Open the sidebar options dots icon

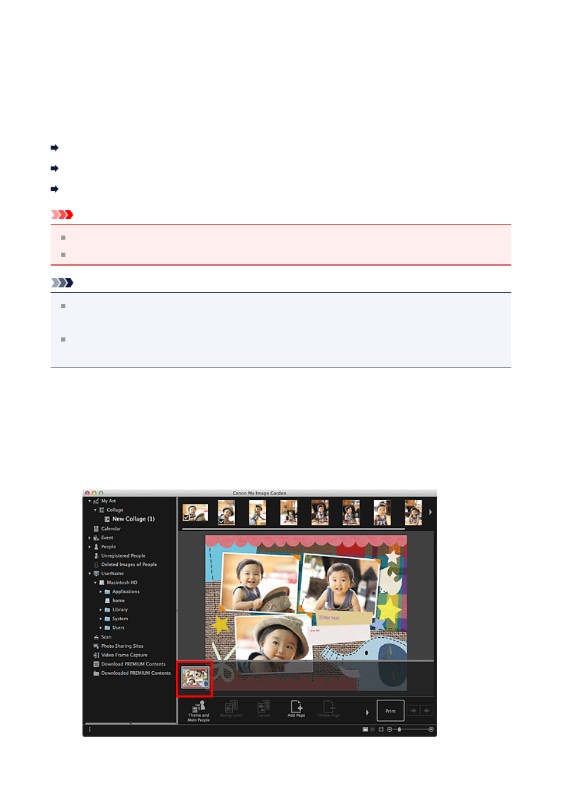(x=90, y=729)
